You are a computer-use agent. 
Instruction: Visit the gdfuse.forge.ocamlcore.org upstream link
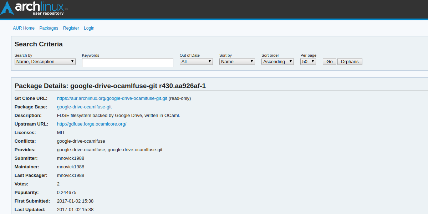click(92, 124)
